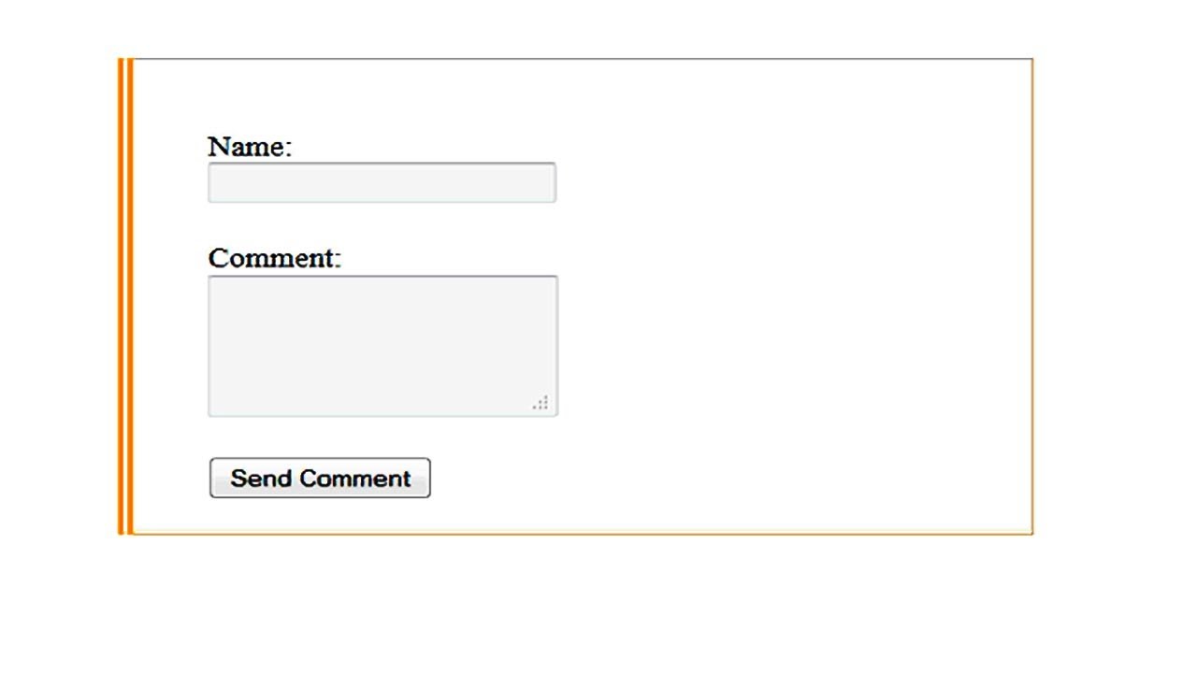The image size is (1197, 673).
Task: Activate the multi-line Comment entry box
Action: pyautogui.click(x=382, y=345)
